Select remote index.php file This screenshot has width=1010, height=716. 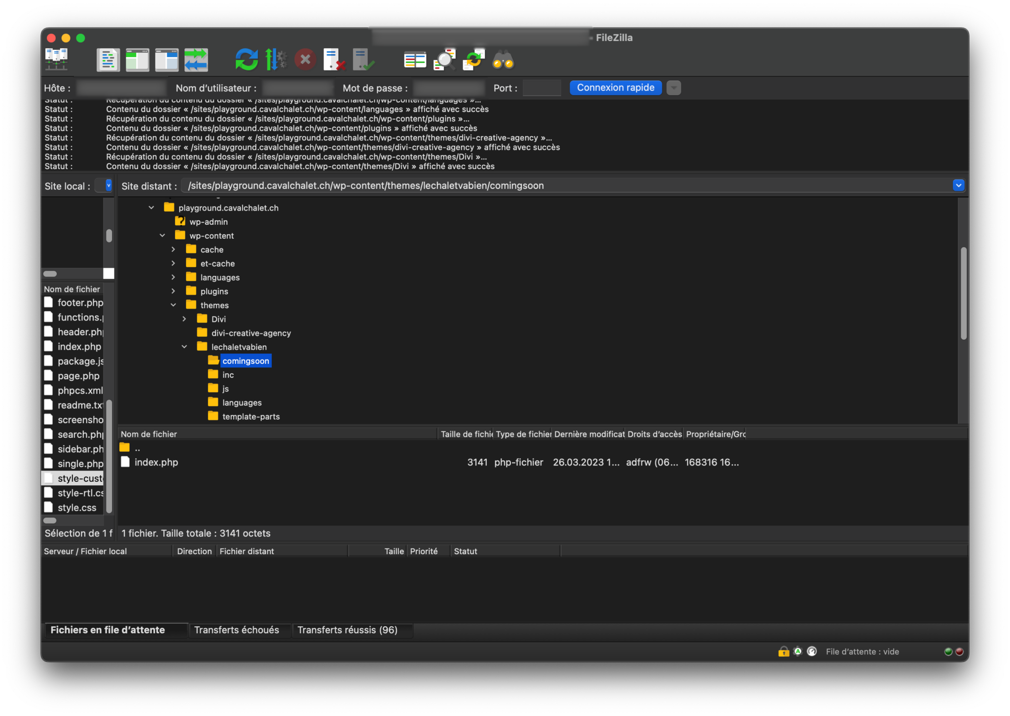pos(156,463)
